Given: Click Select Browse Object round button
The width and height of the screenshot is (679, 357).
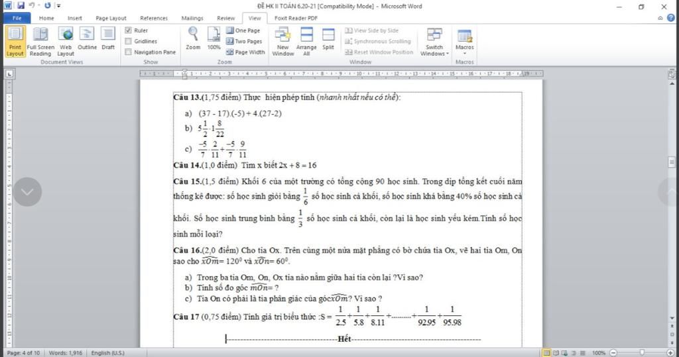Looking at the screenshot, I should (x=672, y=334).
